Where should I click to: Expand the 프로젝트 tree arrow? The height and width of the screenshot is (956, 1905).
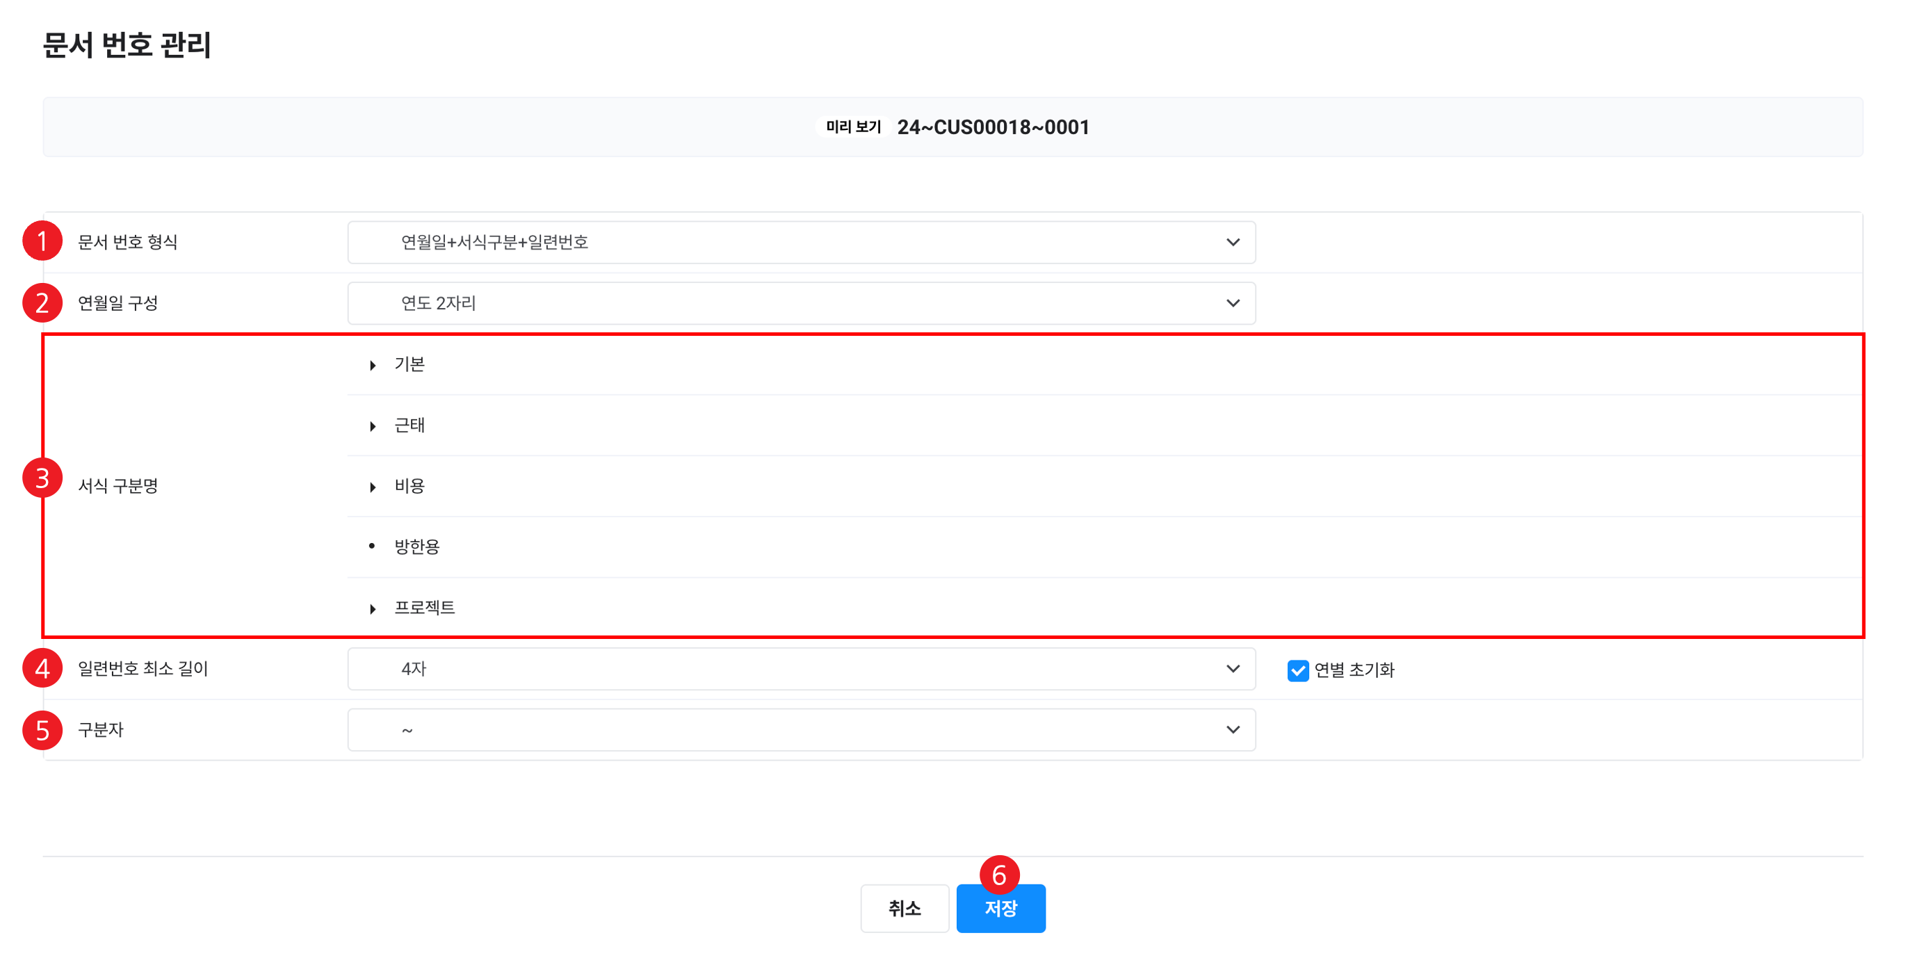click(373, 608)
